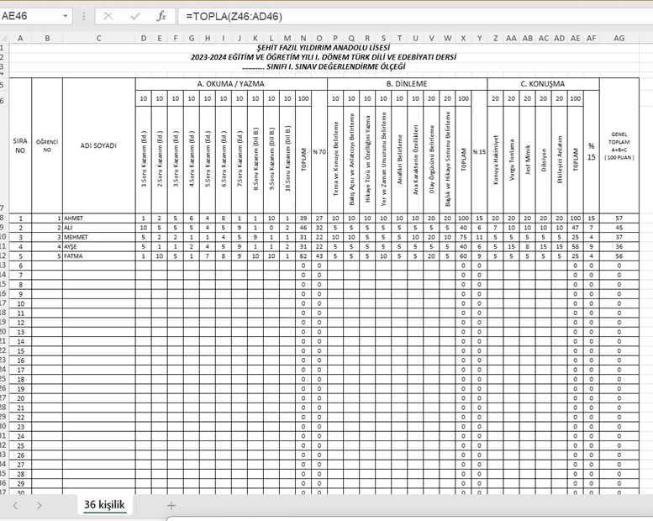Select row 12 header
The image size is (653, 521).
pos(3,256)
